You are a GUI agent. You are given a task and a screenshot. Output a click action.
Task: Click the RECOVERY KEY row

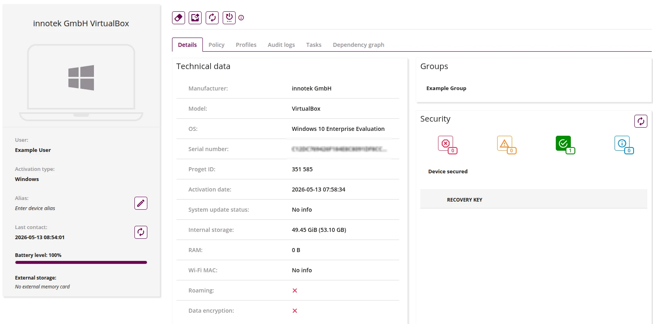pyautogui.click(x=534, y=200)
